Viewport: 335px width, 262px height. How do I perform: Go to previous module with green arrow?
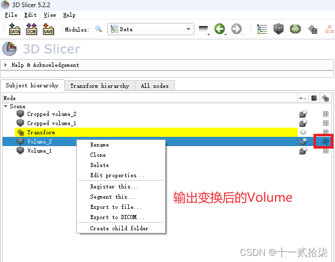point(220,29)
